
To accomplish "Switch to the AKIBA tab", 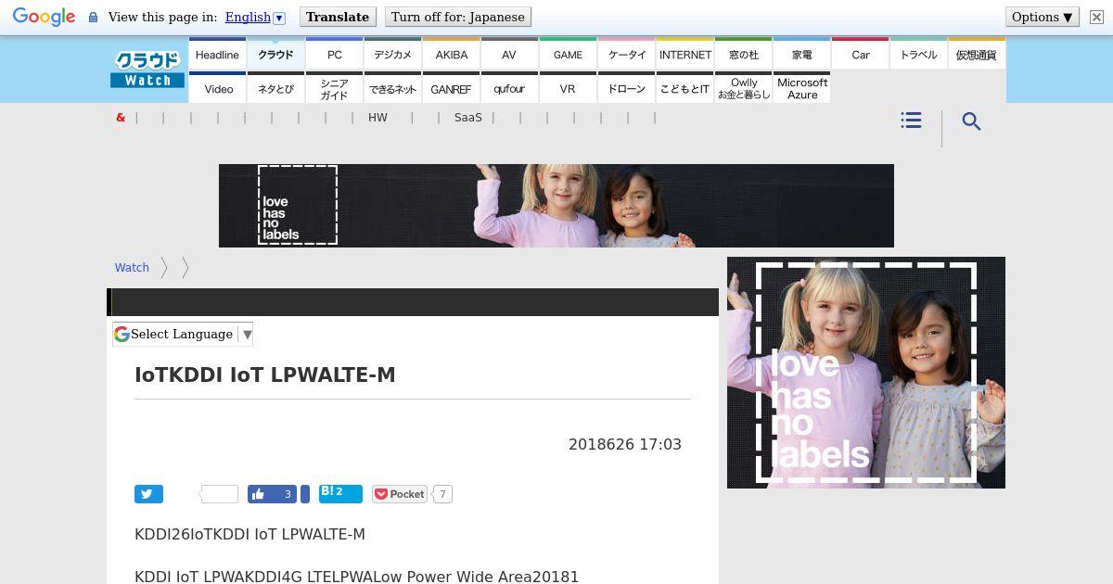I will tap(452, 55).
